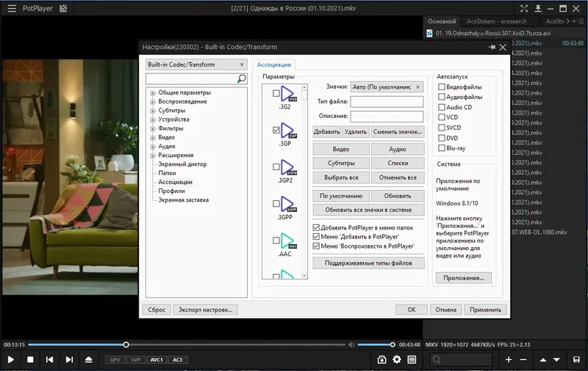Skip to next track button
The width and height of the screenshot is (588, 371).
point(69,359)
